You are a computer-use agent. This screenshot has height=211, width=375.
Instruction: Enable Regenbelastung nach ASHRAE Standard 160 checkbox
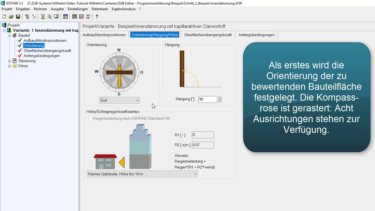coord(91,118)
